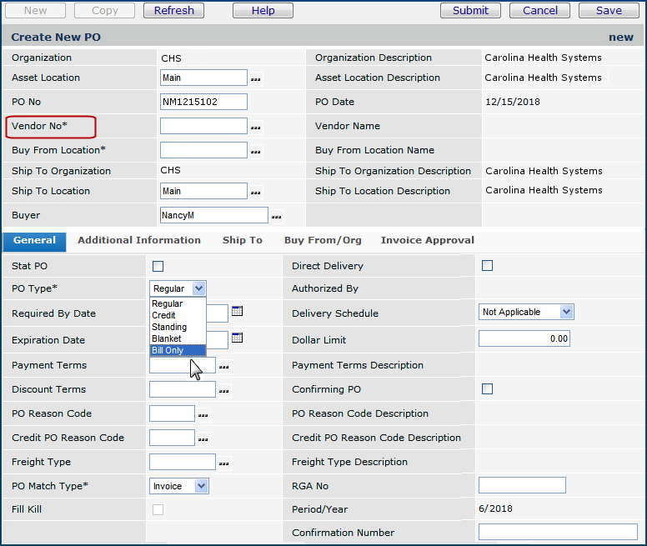This screenshot has width=647, height=546.
Task: Check the Direct Delivery checkbox
Action: (488, 266)
